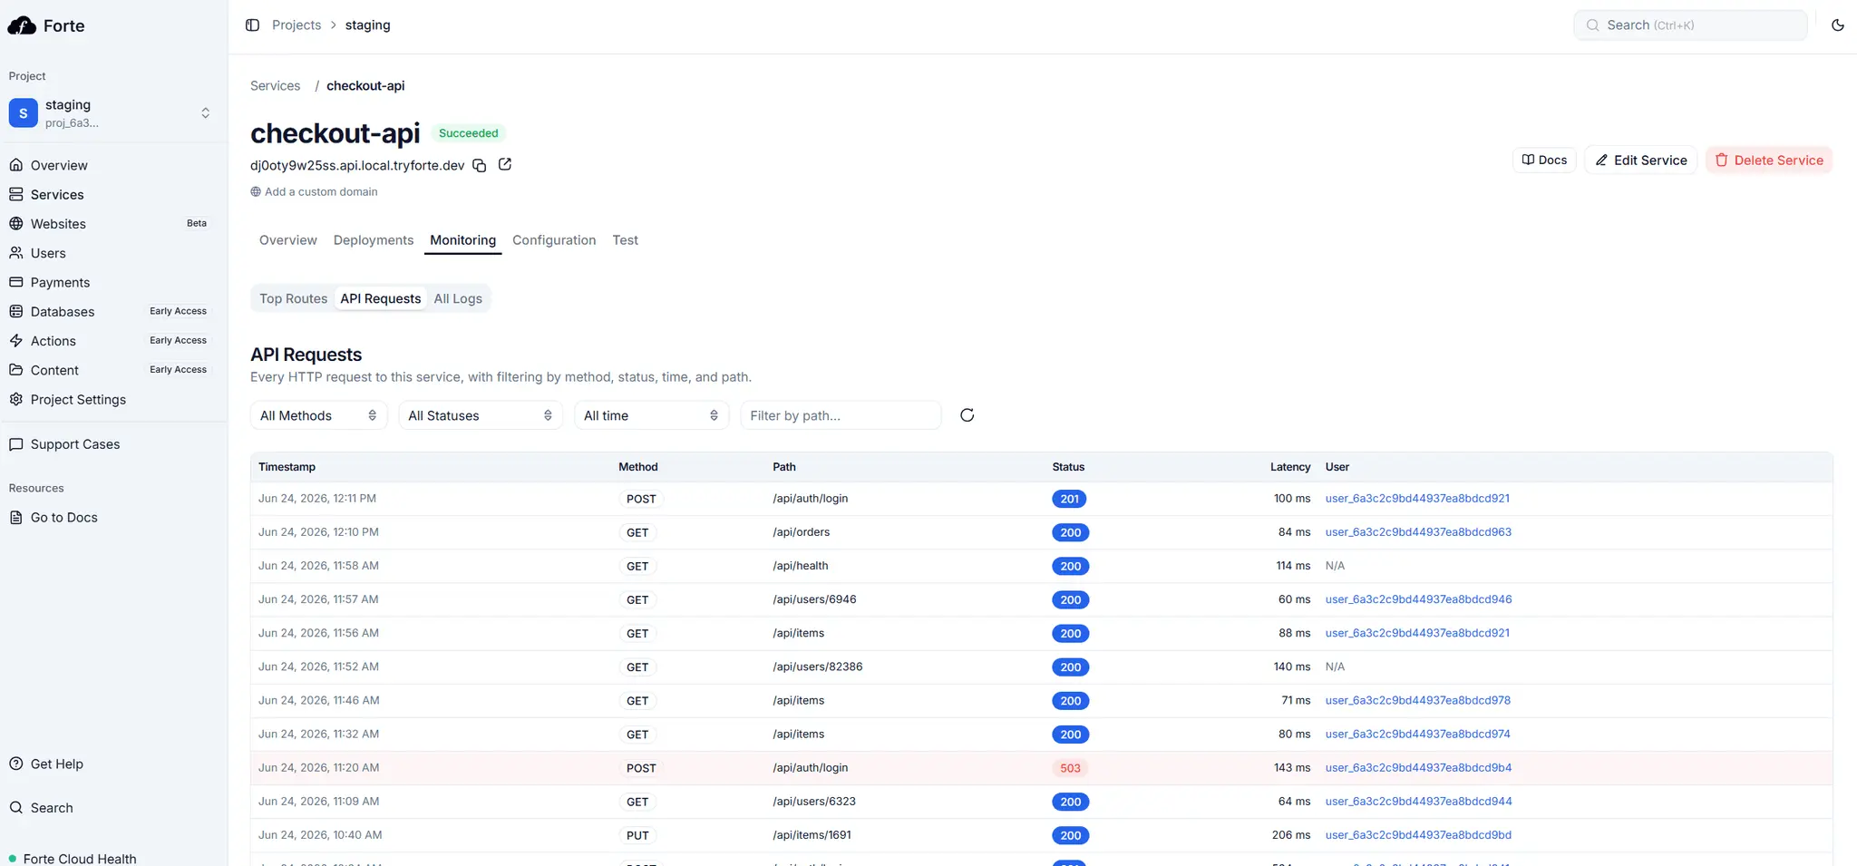1857x866 pixels.
Task: Open user link ending bdcd946
Action: click(1418, 599)
